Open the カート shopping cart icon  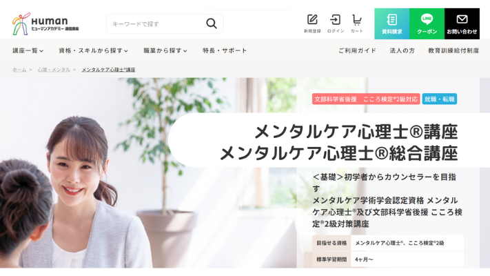pos(357,23)
